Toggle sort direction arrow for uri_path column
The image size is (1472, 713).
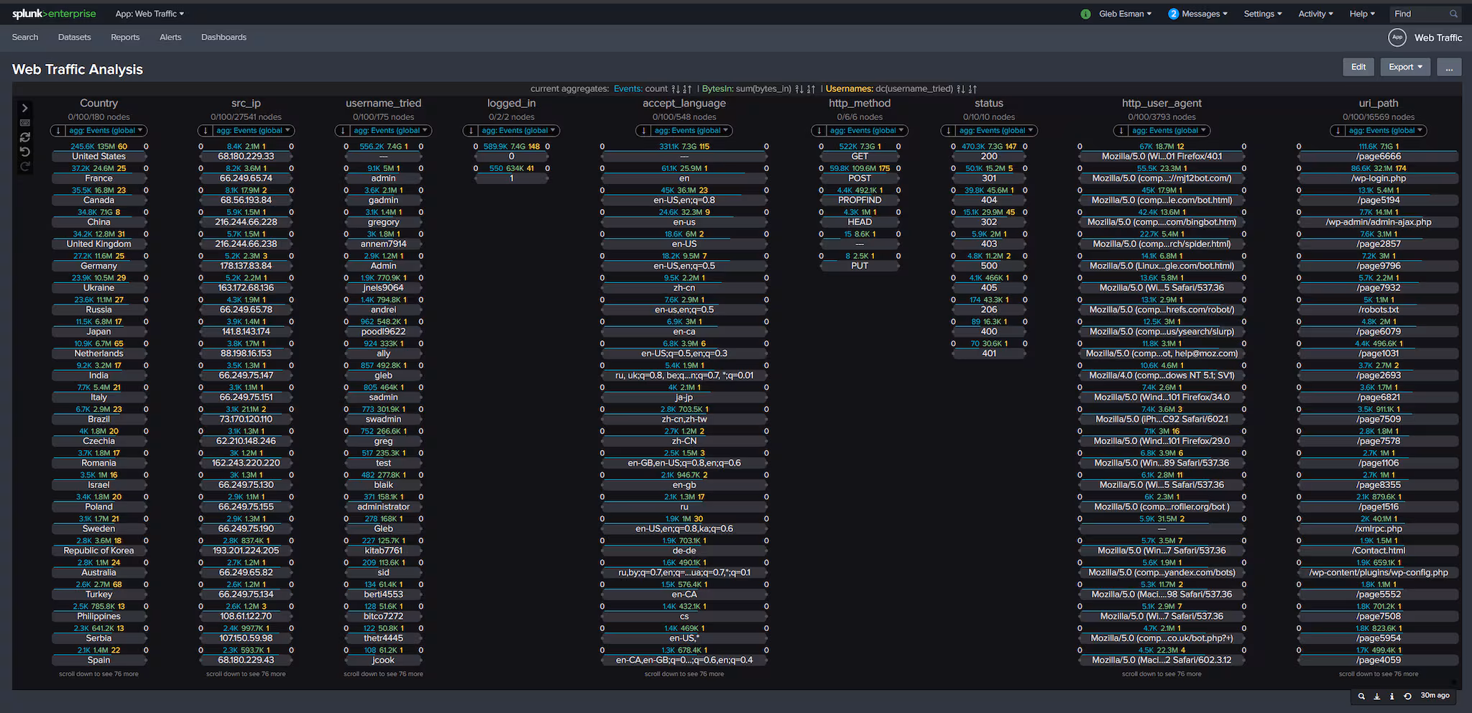point(1338,131)
